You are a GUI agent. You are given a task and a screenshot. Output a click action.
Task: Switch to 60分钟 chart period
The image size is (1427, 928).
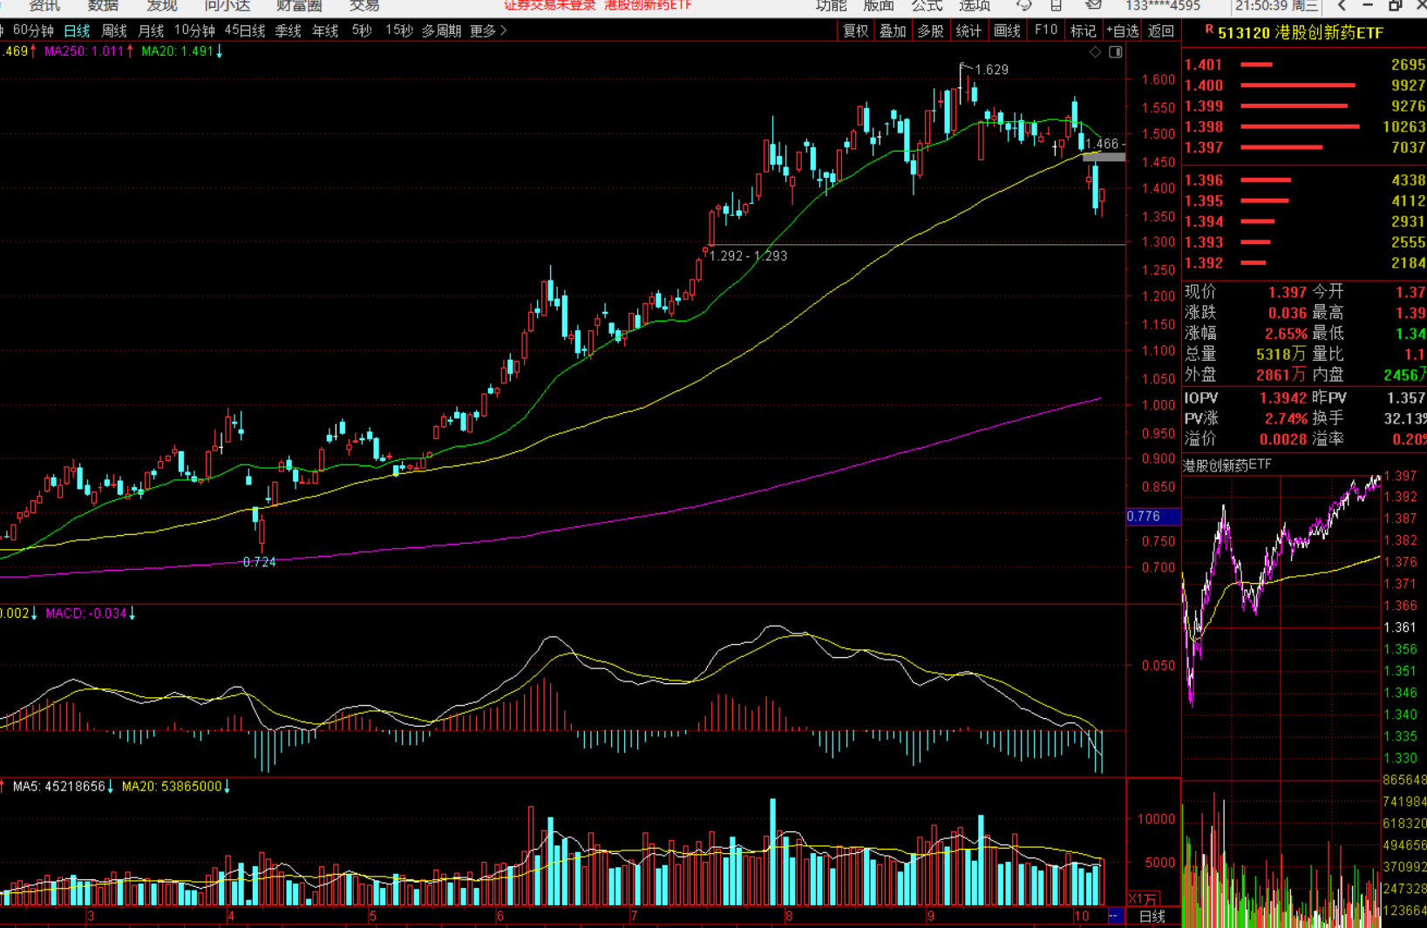[33, 30]
